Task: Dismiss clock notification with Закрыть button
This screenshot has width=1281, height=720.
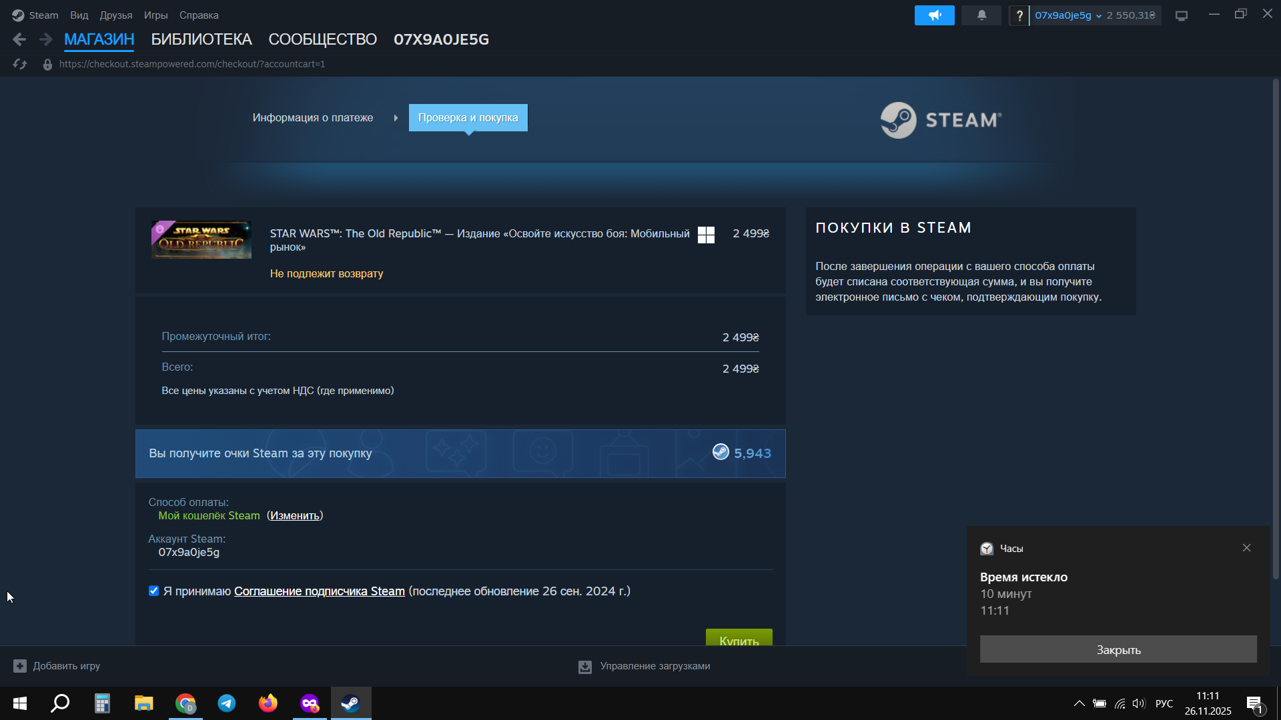Action: point(1118,649)
